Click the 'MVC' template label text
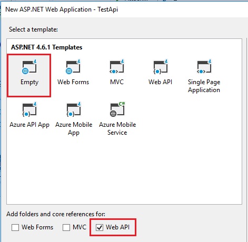 pyautogui.click(x=117, y=82)
